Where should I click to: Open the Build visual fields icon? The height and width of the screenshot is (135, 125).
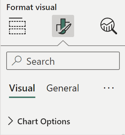click(17, 26)
